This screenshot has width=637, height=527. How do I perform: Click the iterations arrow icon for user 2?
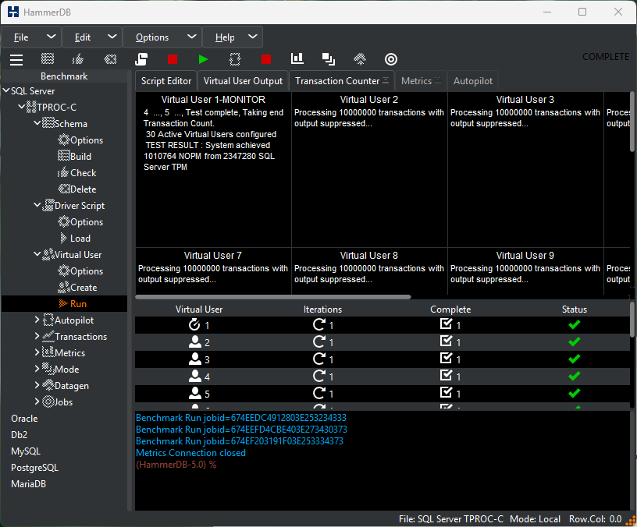tap(319, 341)
